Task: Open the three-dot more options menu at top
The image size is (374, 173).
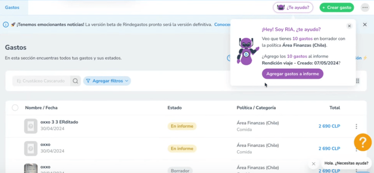Action: point(365,7)
